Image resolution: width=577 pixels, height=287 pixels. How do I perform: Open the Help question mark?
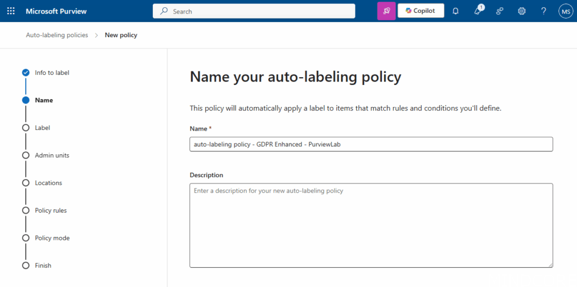click(543, 11)
